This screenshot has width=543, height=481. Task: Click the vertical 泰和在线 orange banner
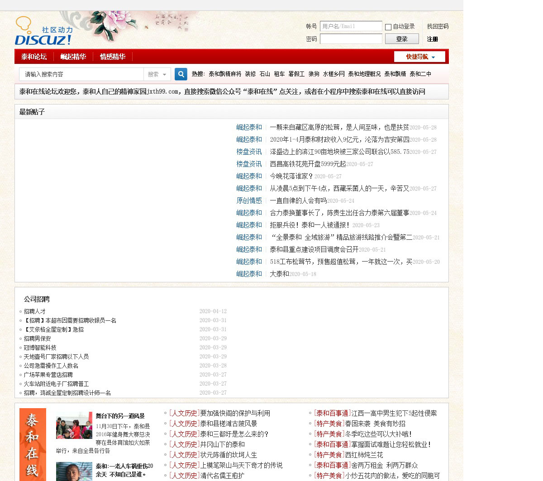(x=33, y=444)
